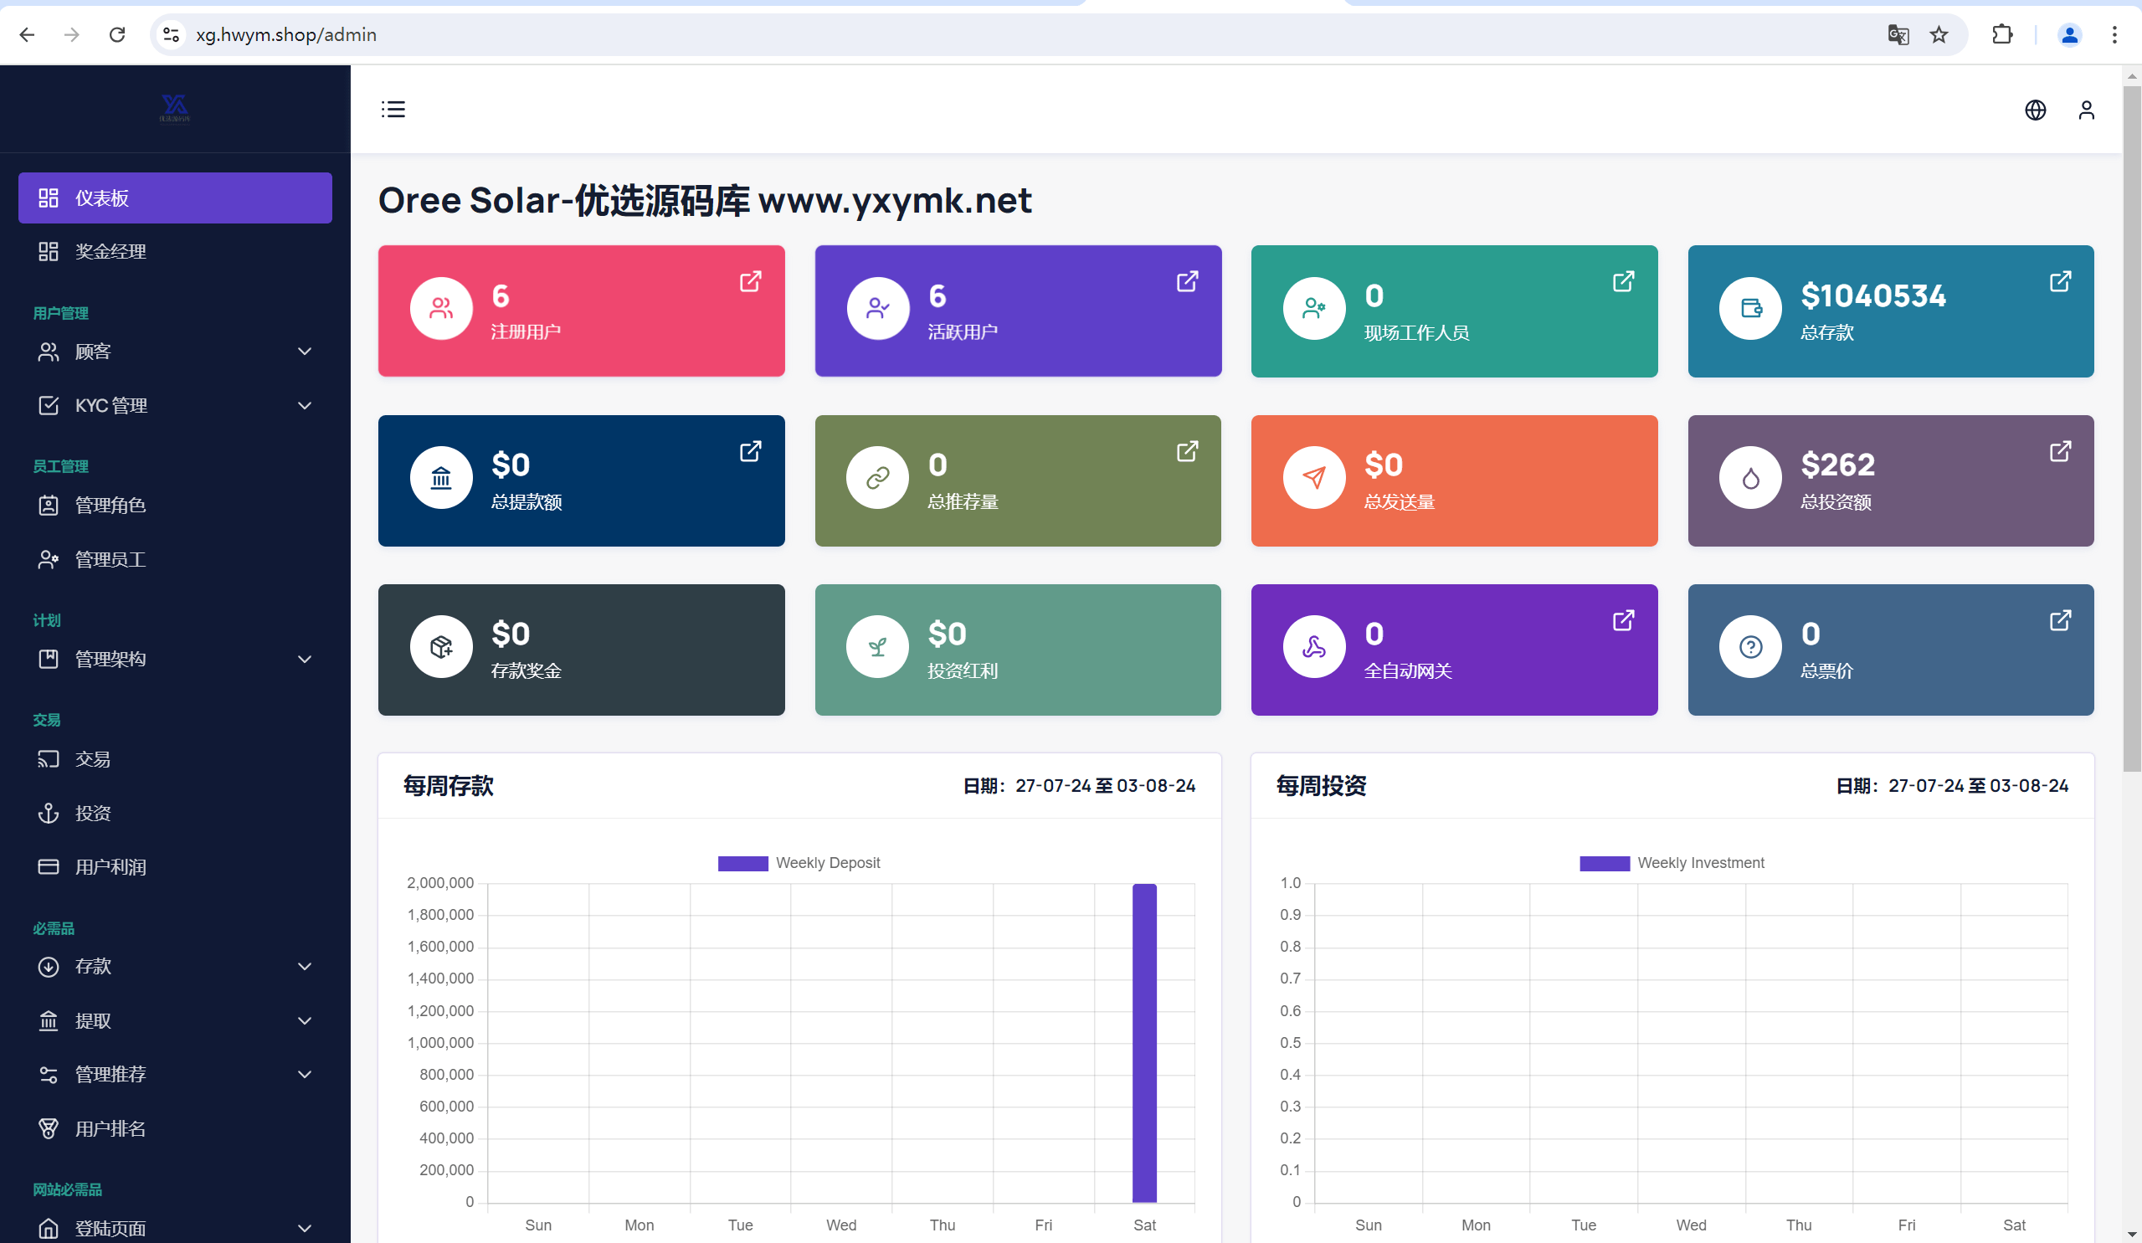The height and width of the screenshot is (1243, 2142).
Task: Open external link on 全自动网关 card
Action: [x=1624, y=620]
